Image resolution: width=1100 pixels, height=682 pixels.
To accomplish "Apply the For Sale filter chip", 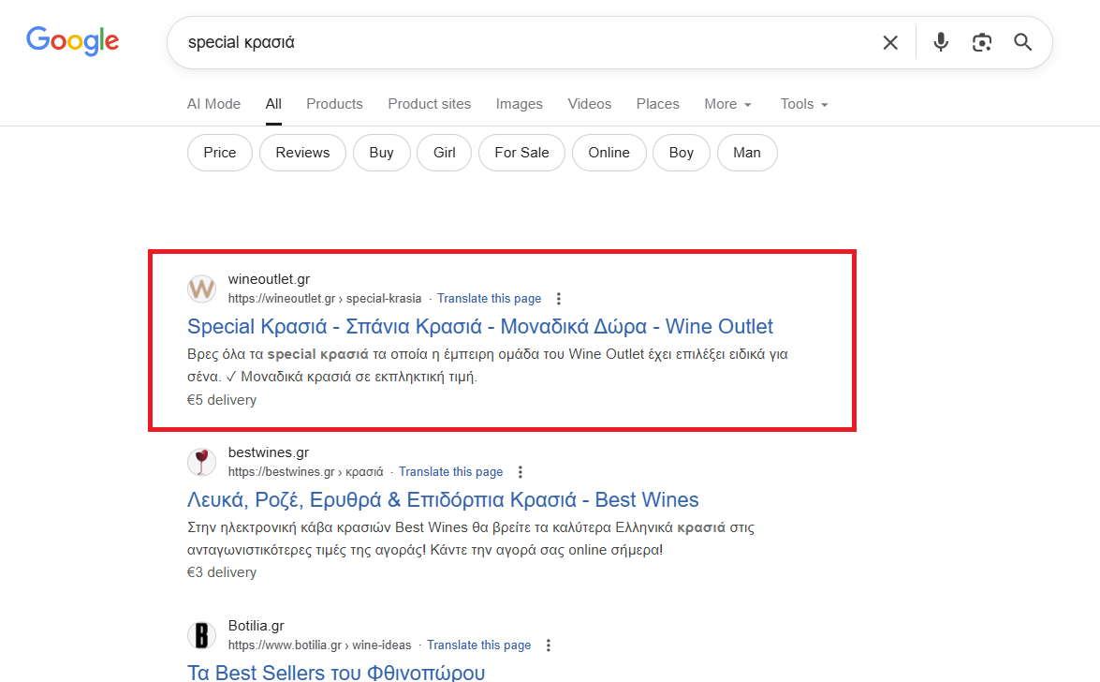I will point(521,153).
